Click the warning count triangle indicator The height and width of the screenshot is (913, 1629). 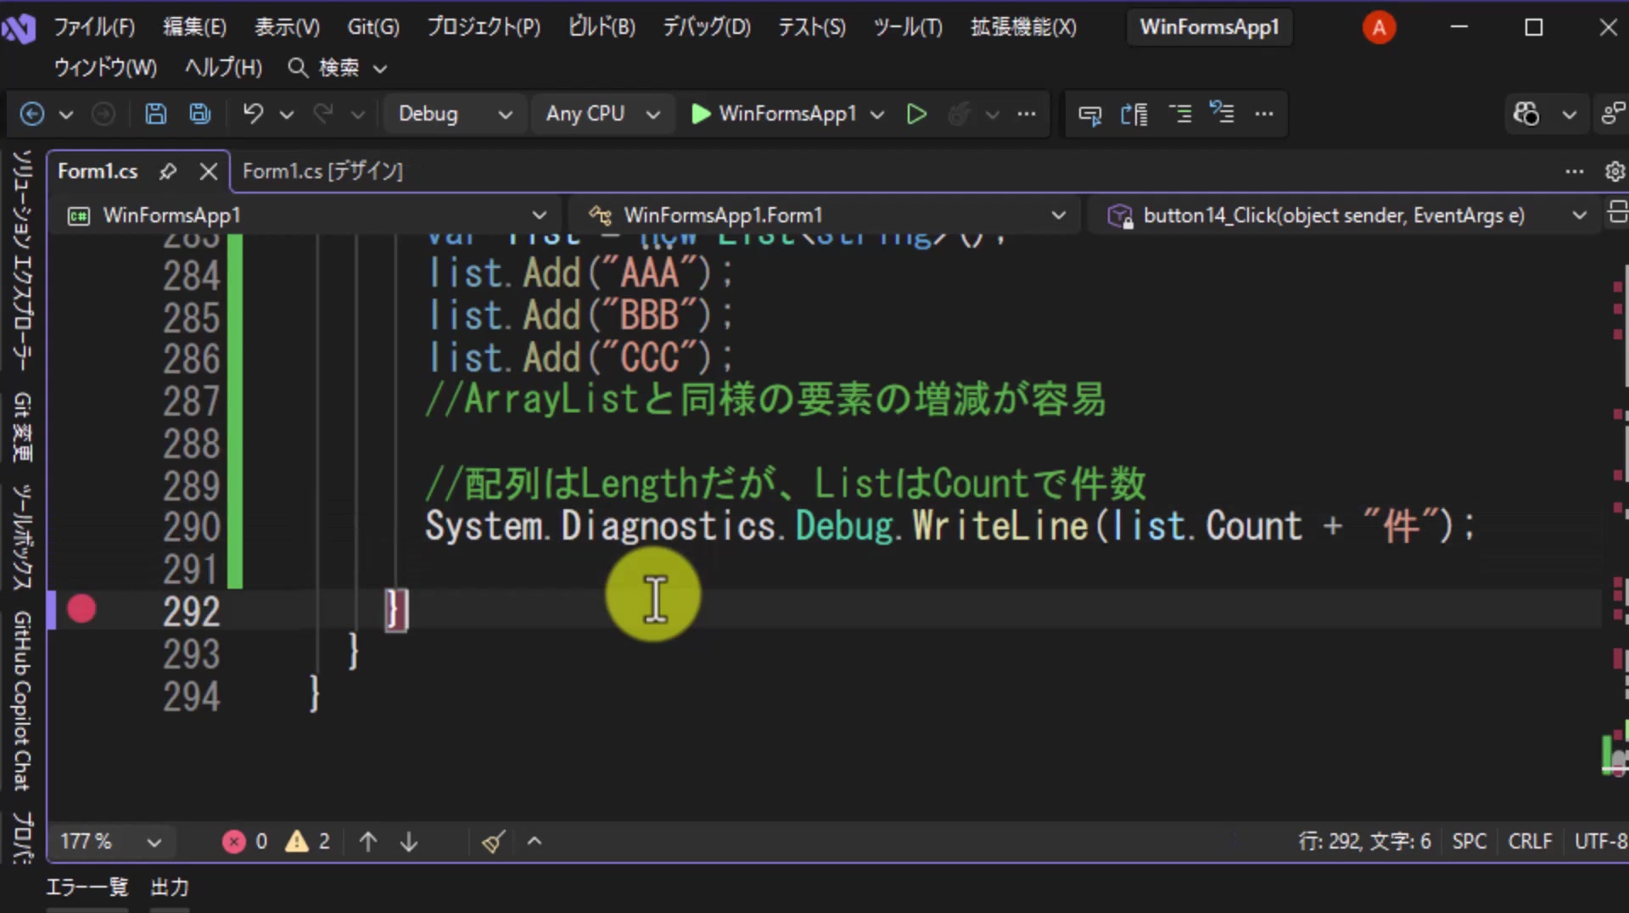pyautogui.click(x=308, y=842)
